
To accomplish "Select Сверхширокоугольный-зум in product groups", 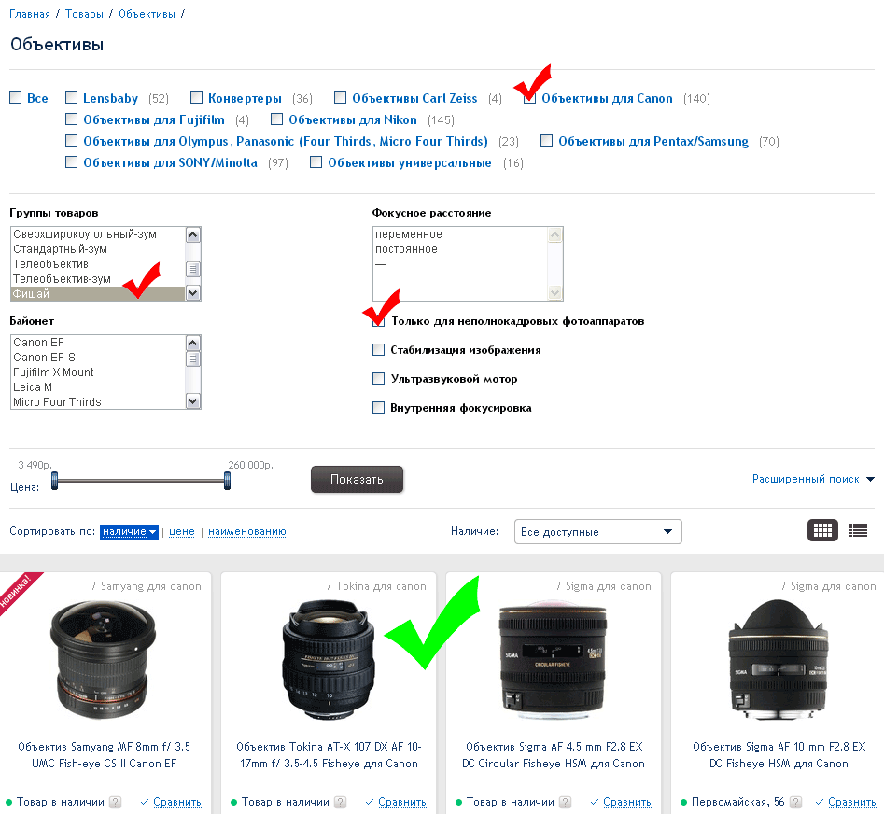I will pos(98,234).
